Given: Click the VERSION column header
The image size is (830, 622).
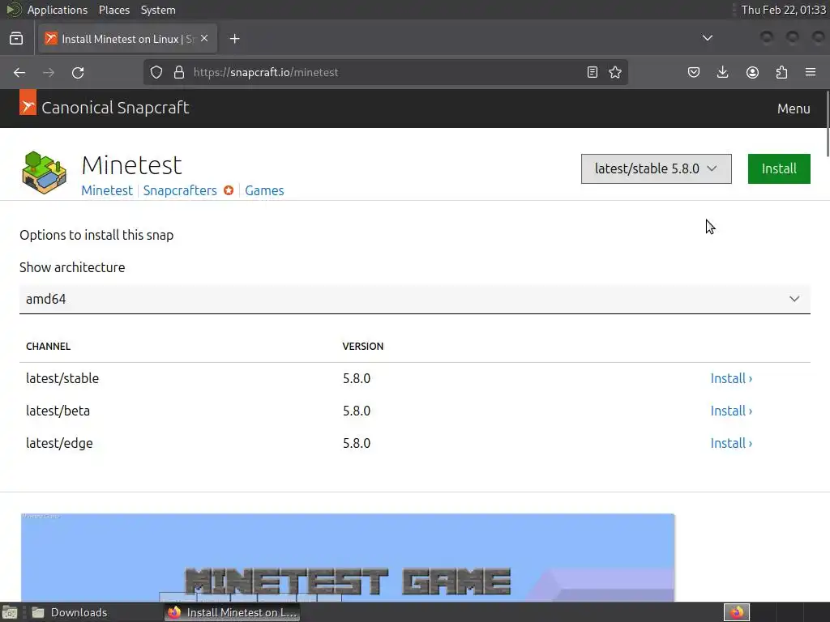Looking at the screenshot, I should (x=362, y=347).
